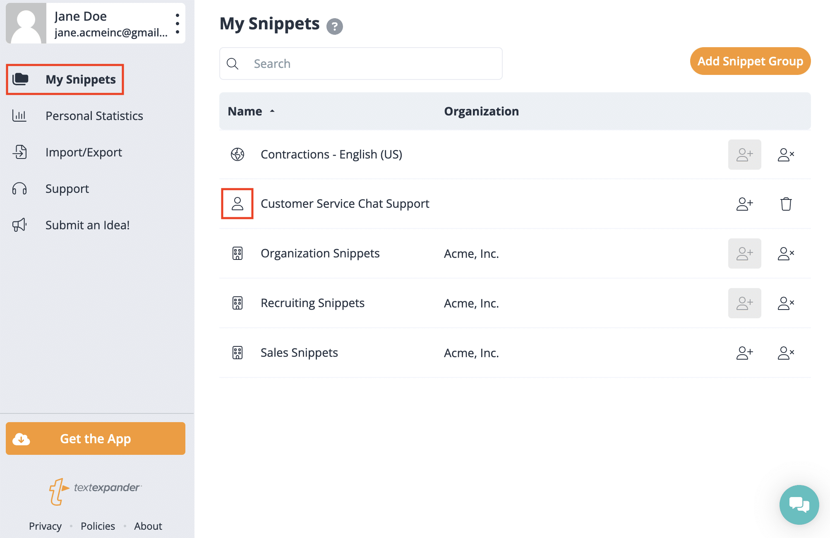Leave the Recruiting Snippets group
830x538 pixels.
pyautogui.click(x=785, y=303)
